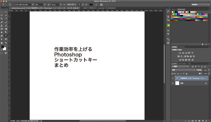The width and height of the screenshot is (211, 122).
Task: Open the layer blend mode dropdown
Action: 183,70
